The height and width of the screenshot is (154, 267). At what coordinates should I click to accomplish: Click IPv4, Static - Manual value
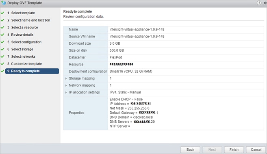(125, 92)
